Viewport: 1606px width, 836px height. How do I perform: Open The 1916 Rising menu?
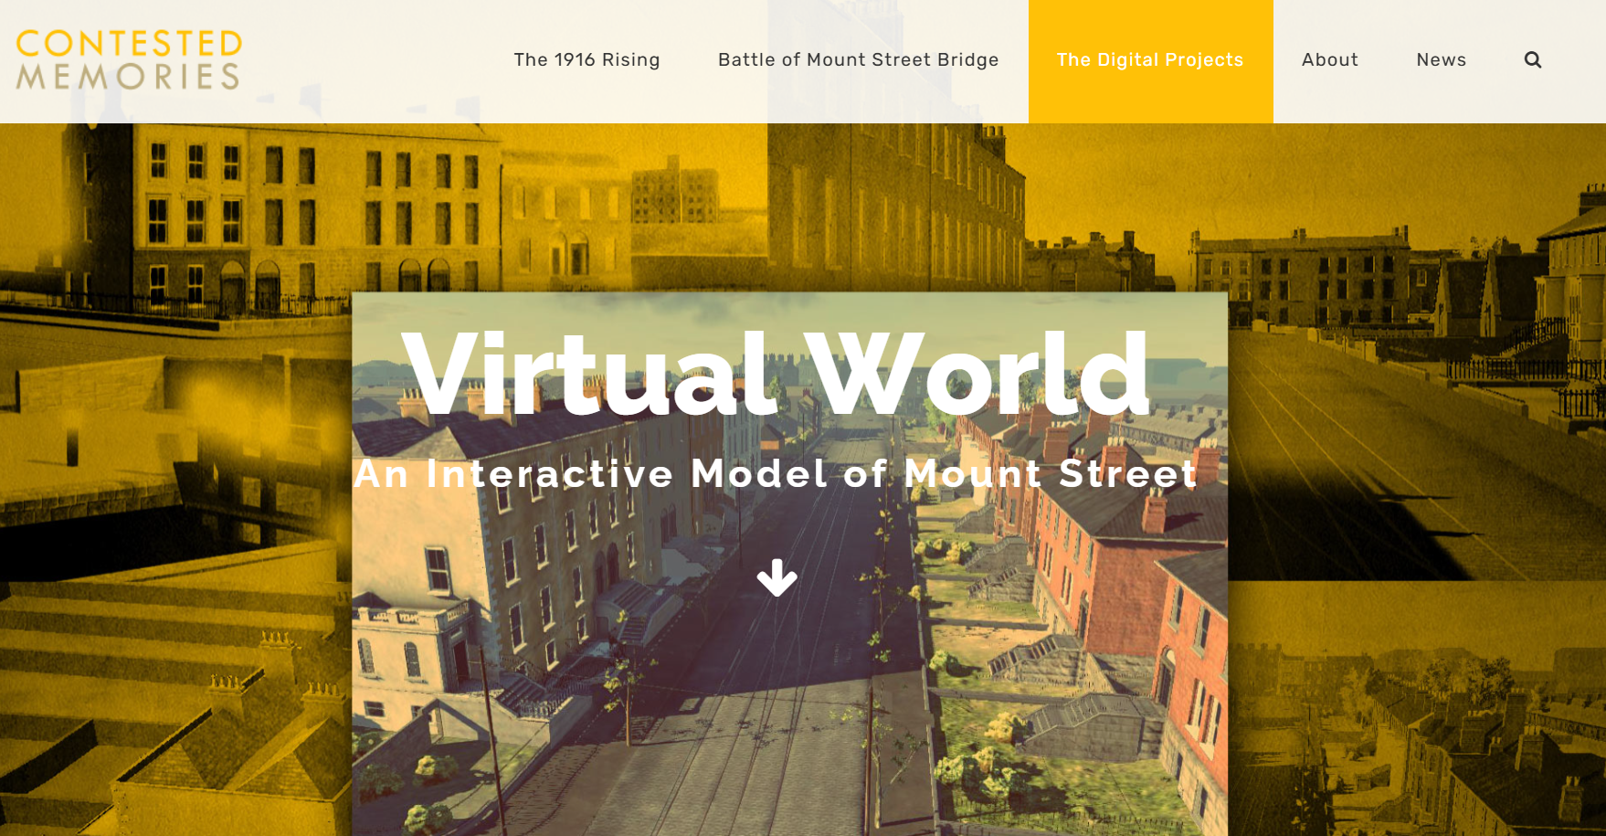pos(586,60)
